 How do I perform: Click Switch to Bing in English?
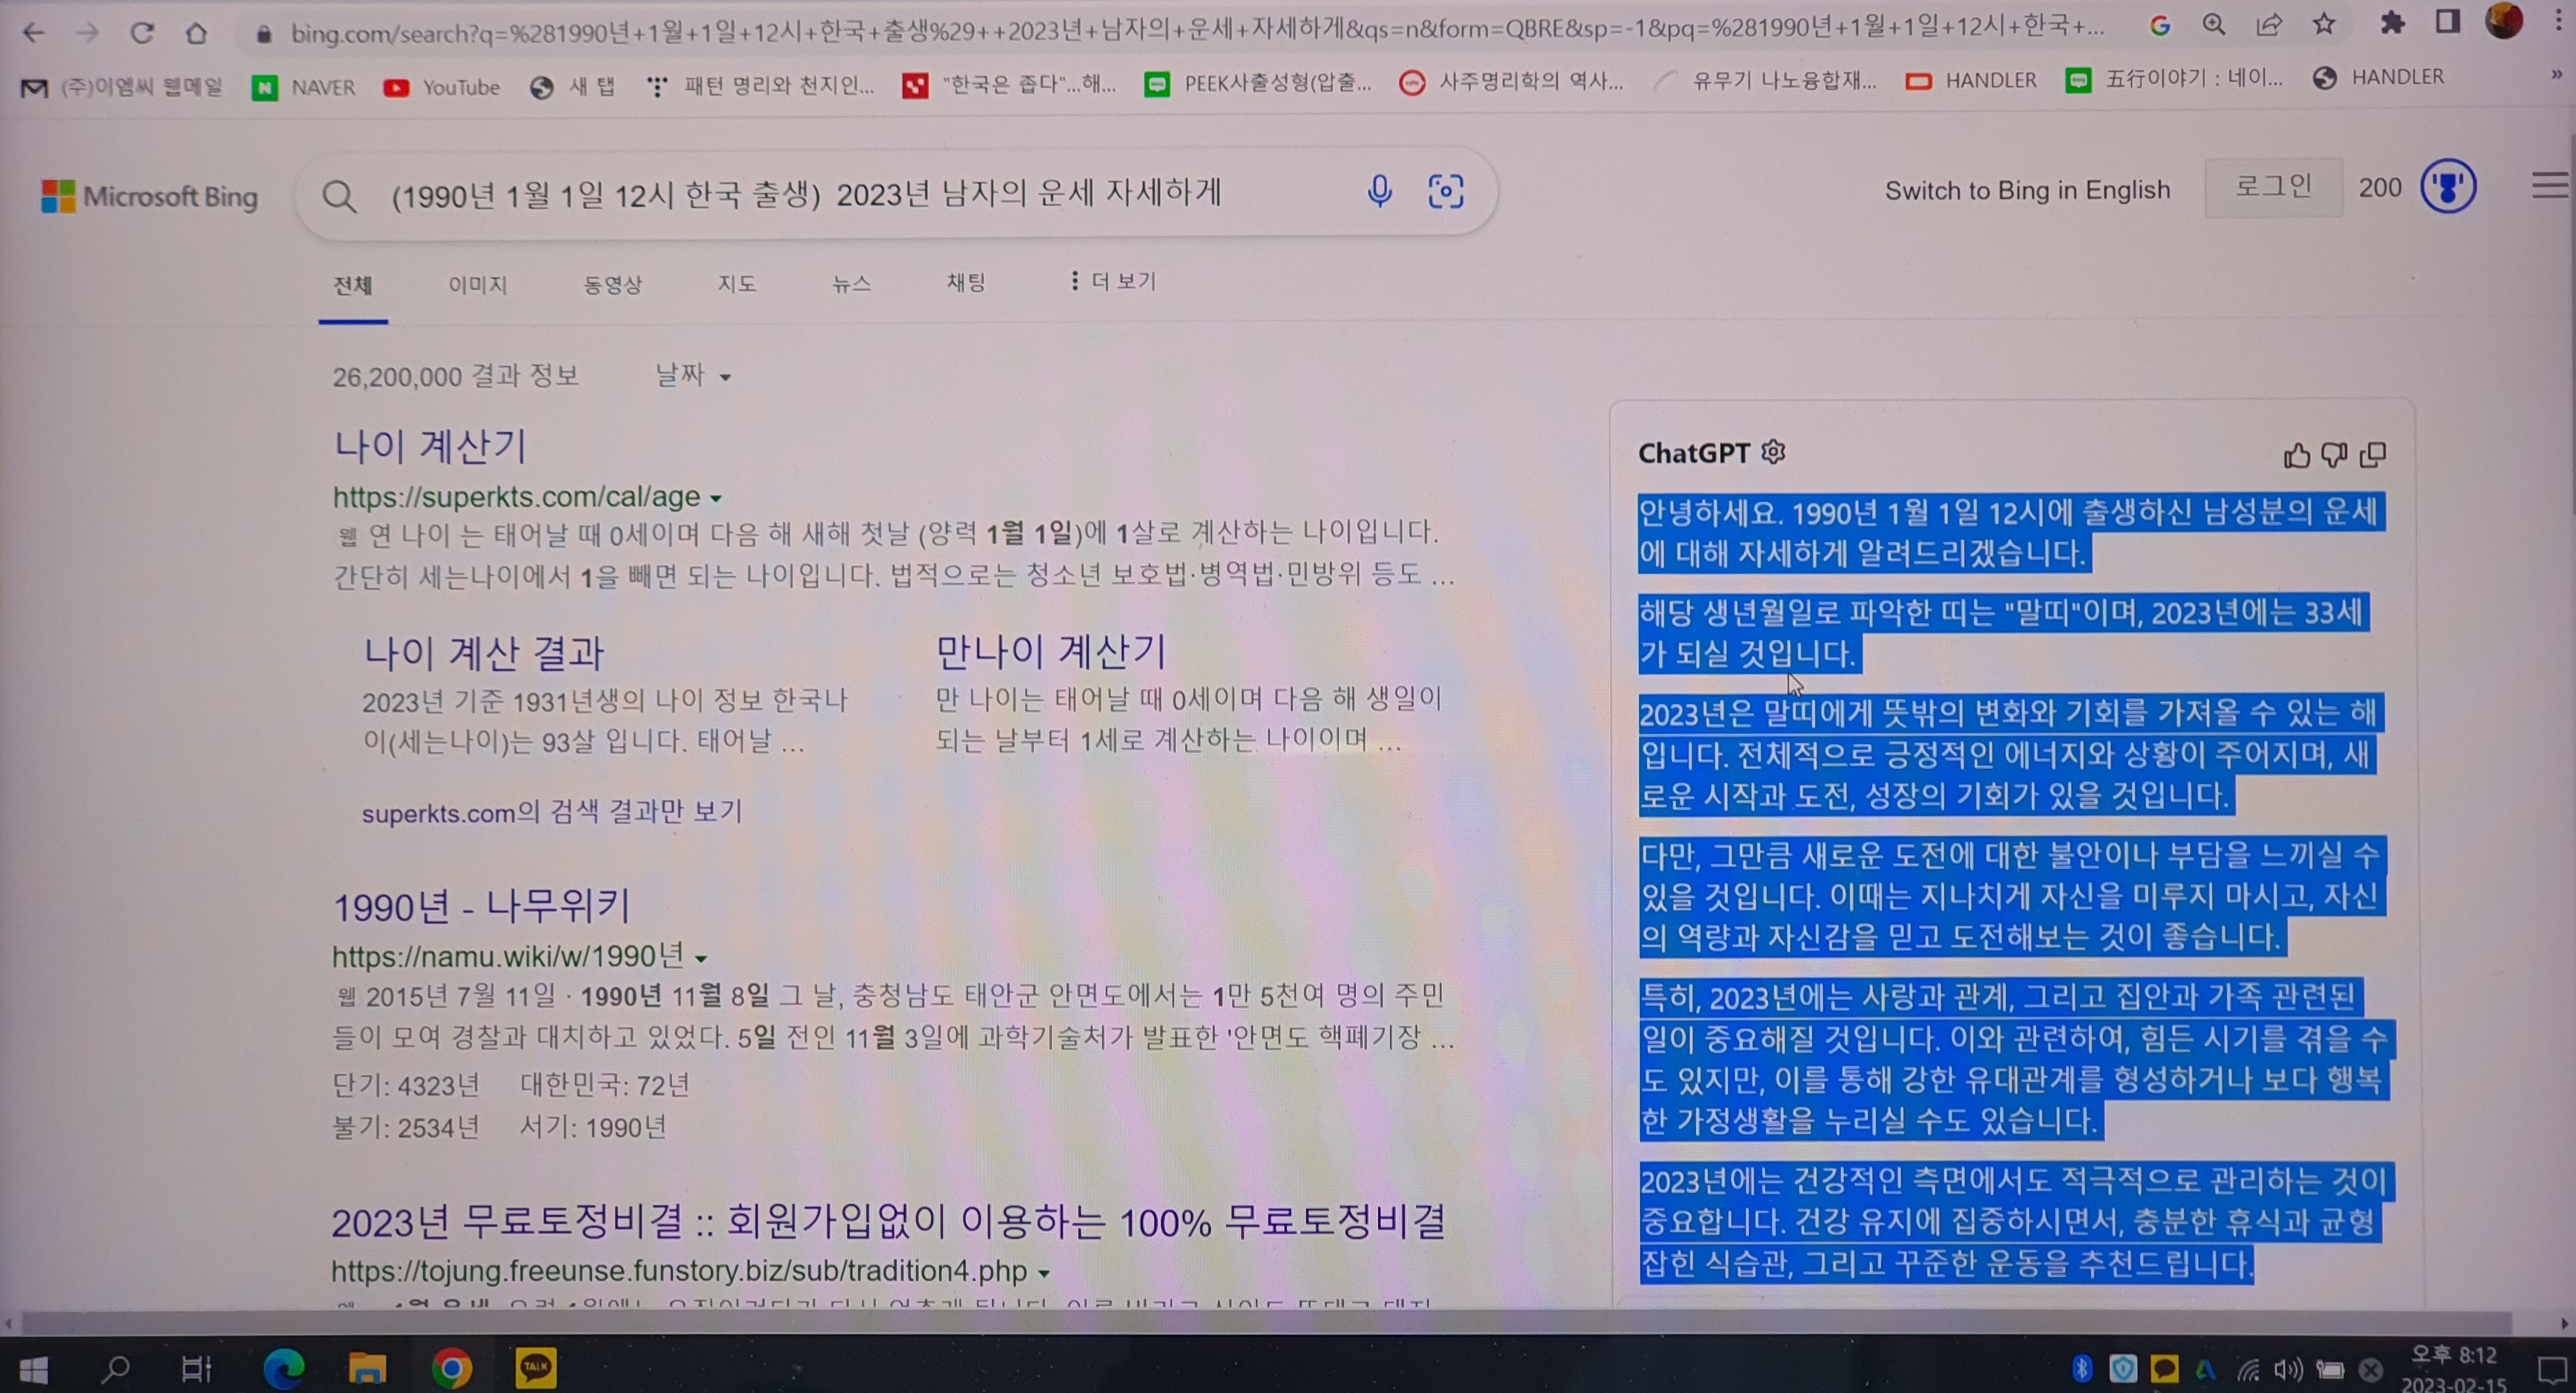(x=2027, y=190)
